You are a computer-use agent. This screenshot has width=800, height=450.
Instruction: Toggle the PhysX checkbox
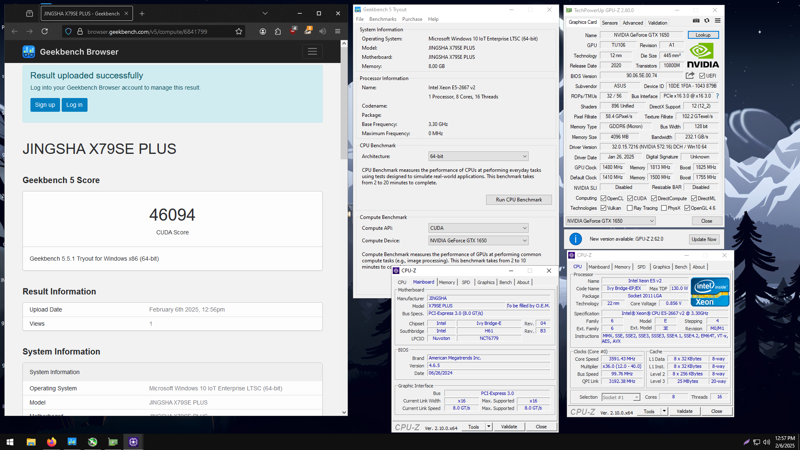[664, 208]
